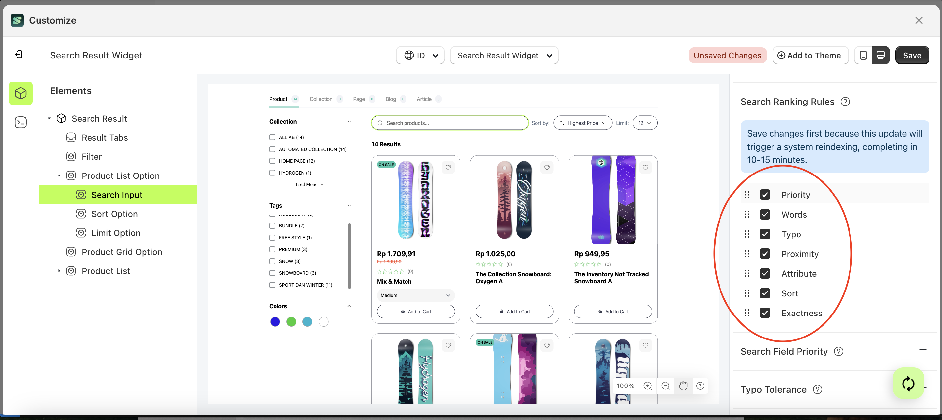942x420 pixels.
Task: Switch to desktop preview icon
Action: [x=880, y=55]
